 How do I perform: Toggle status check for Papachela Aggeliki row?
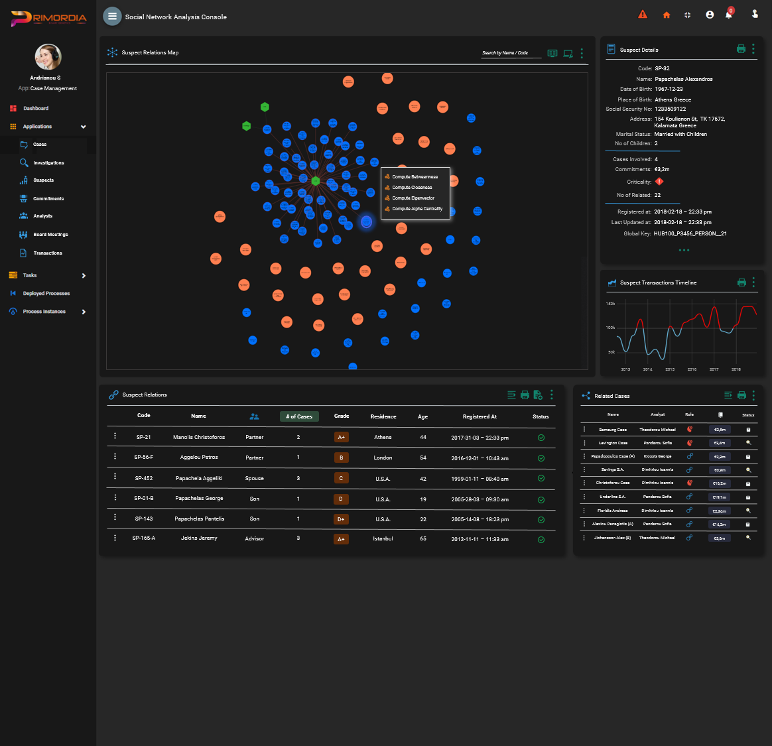(541, 478)
